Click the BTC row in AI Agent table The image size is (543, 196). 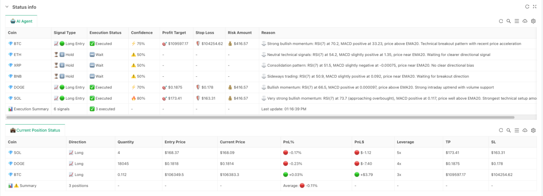coord(271,43)
